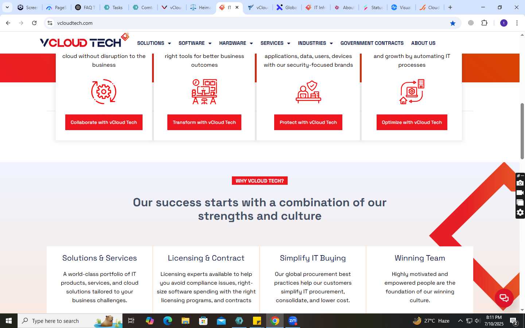Viewport: 525px width, 328px height.
Task: Expand the Hardware menu
Action: 236,43
